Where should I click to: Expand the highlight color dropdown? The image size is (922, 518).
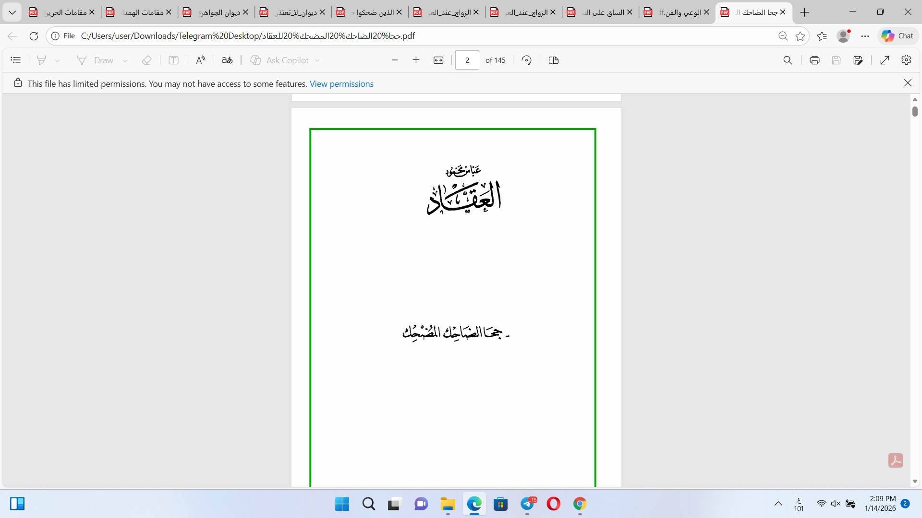click(58, 60)
